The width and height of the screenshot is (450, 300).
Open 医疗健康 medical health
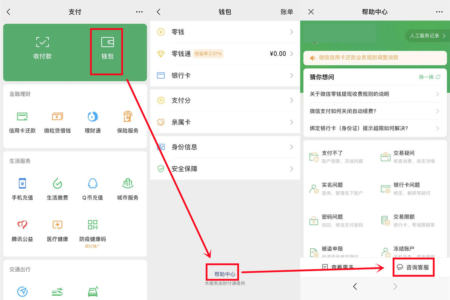57,231
